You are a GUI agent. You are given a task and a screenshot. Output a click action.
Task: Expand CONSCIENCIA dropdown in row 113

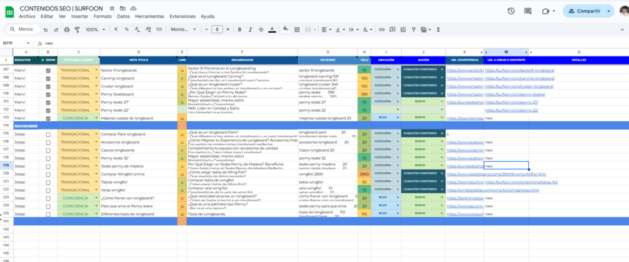(x=96, y=117)
